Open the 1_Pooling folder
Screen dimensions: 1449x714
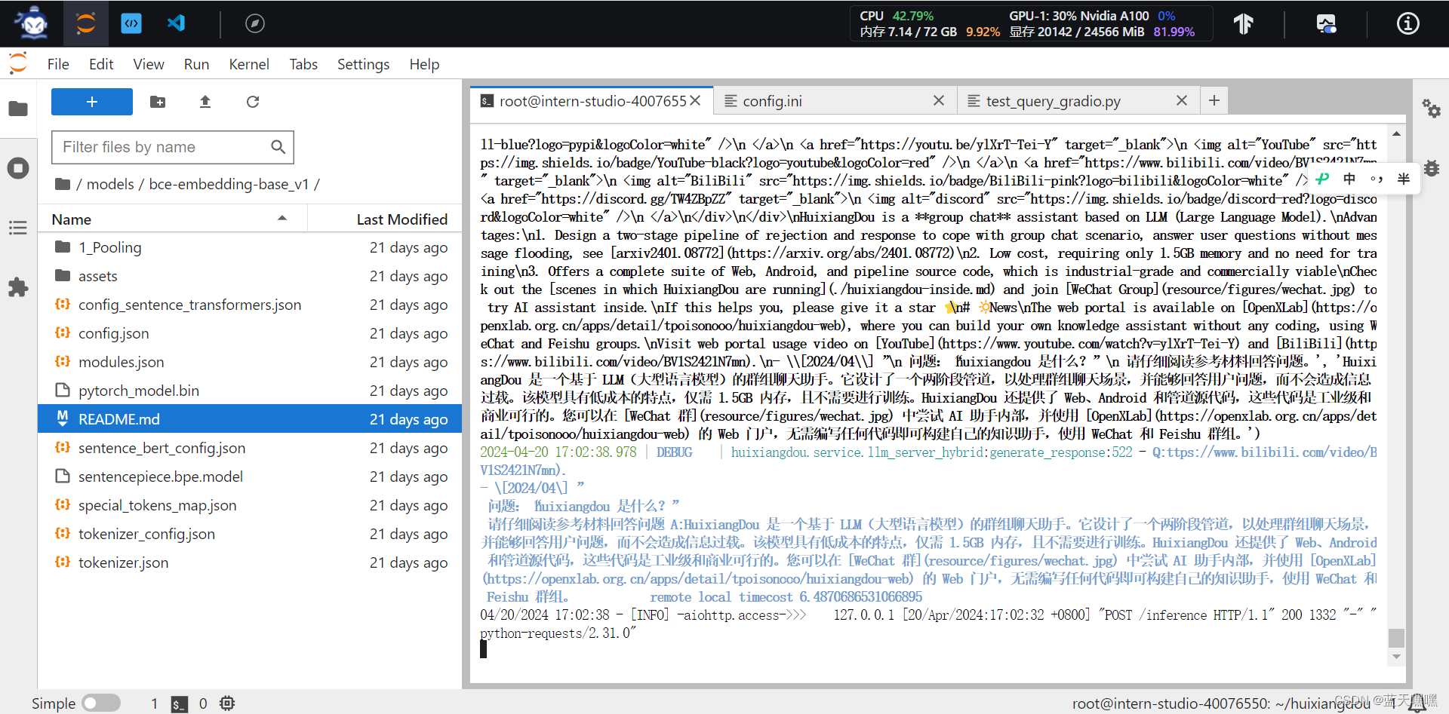point(250,247)
